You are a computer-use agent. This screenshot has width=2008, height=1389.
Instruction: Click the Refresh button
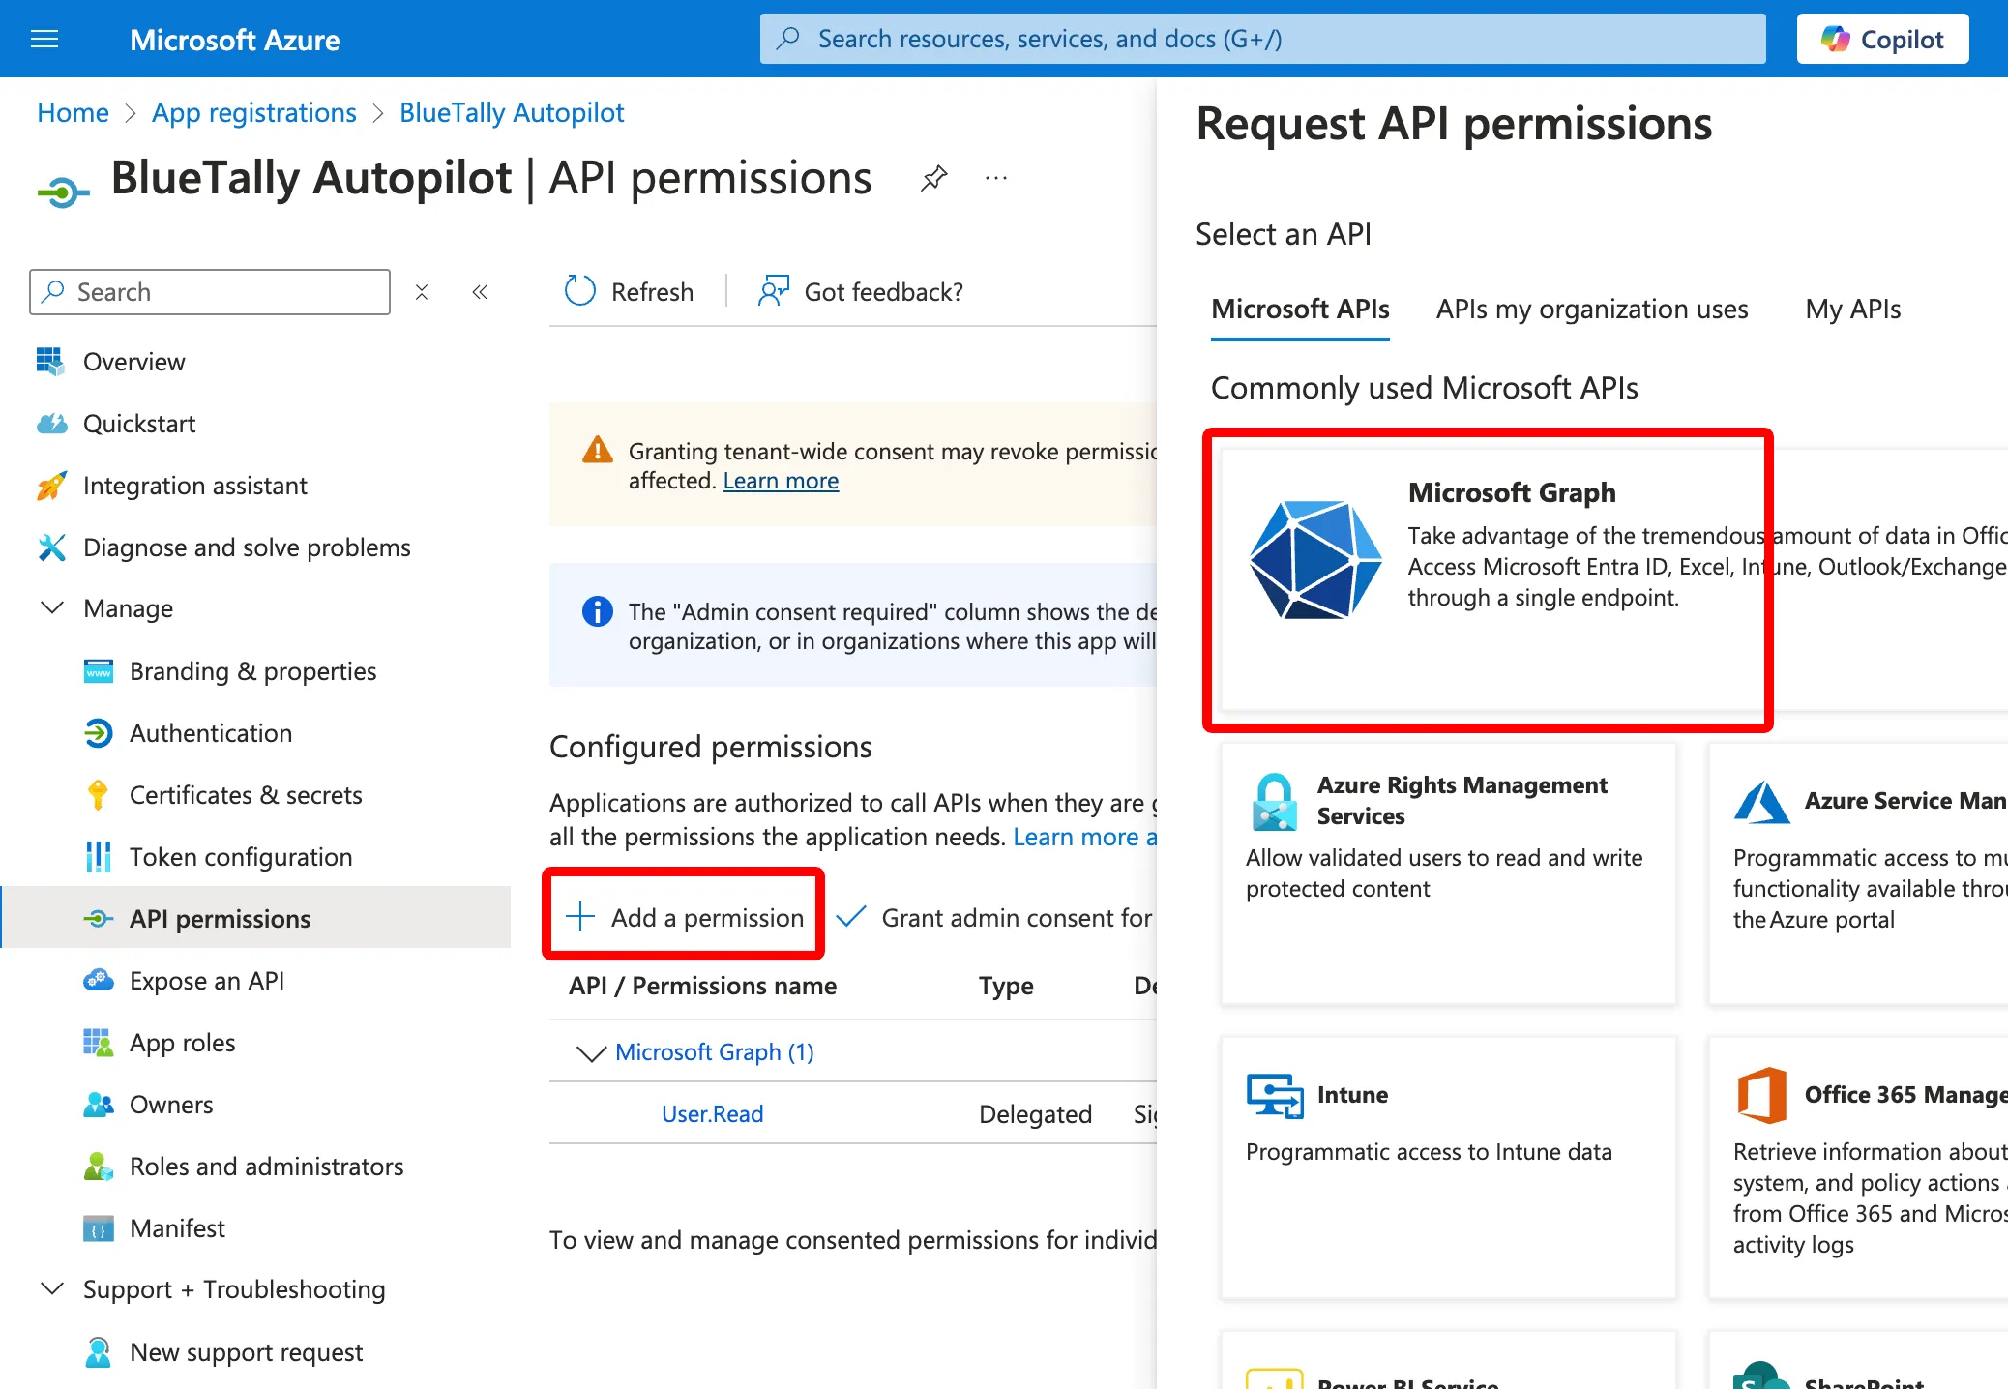coord(630,292)
